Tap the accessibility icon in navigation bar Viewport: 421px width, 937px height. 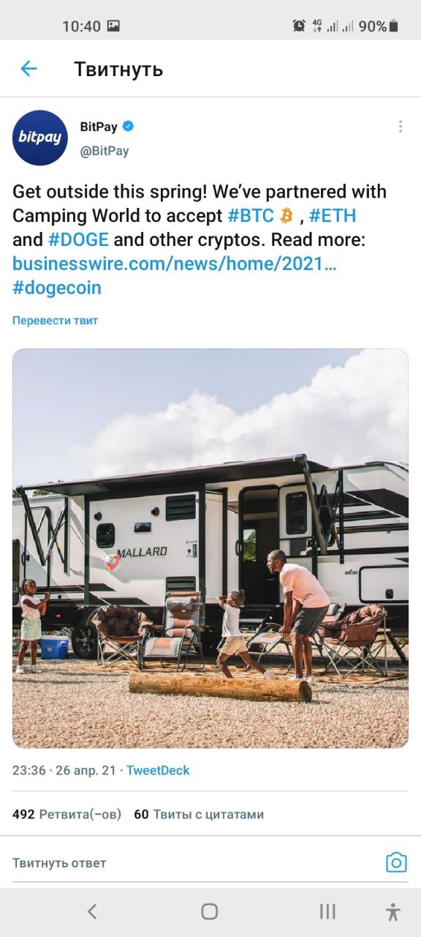click(x=393, y=911)
